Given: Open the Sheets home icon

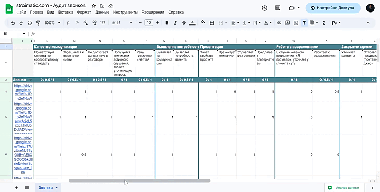Looking at the screenshot, I should 9,9.
